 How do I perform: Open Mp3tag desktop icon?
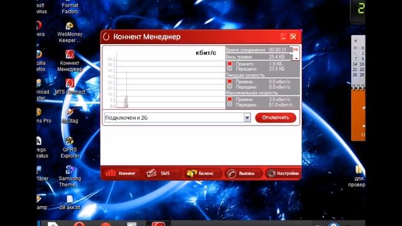70,116
